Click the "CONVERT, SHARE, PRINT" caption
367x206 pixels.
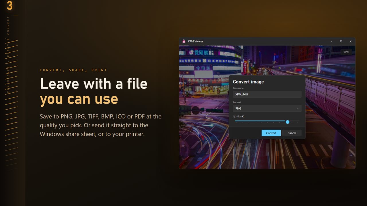point(73,70)
